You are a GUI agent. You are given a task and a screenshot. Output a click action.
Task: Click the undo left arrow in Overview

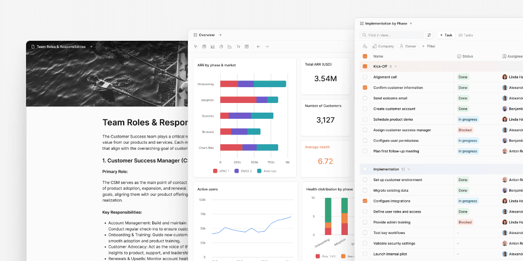pos(258,46)
